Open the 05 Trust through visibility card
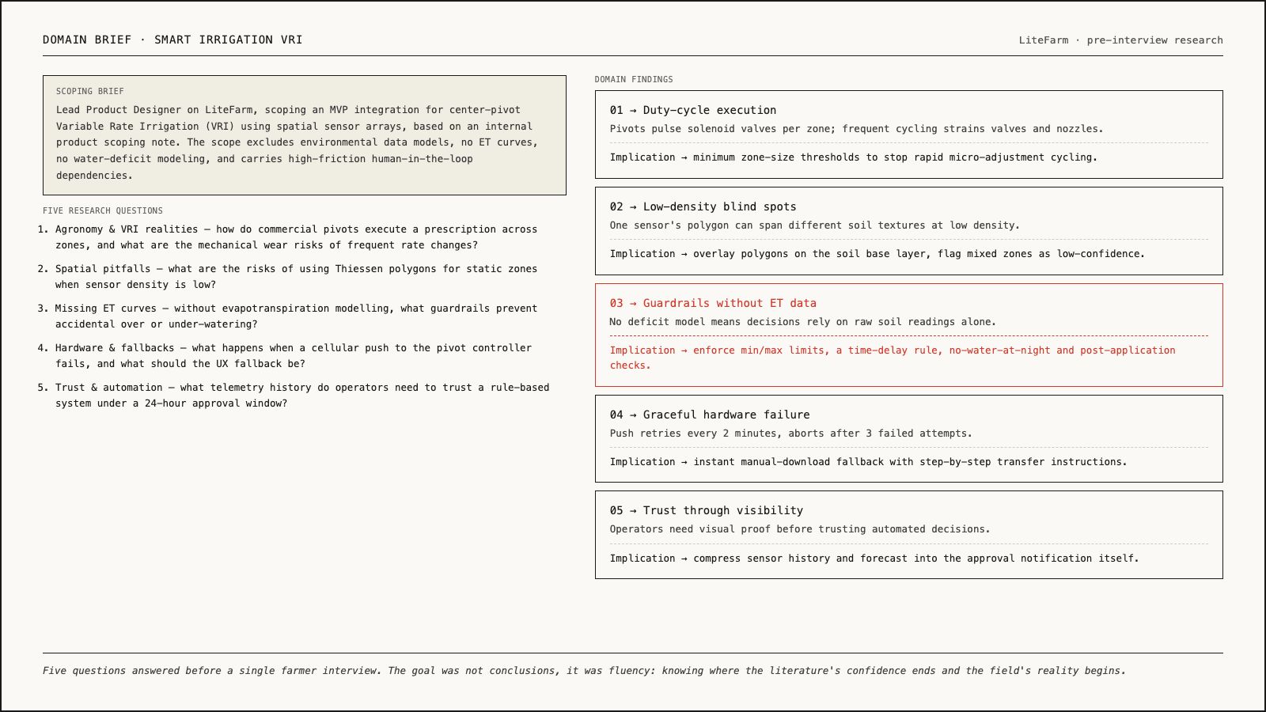 click(908, 535)
